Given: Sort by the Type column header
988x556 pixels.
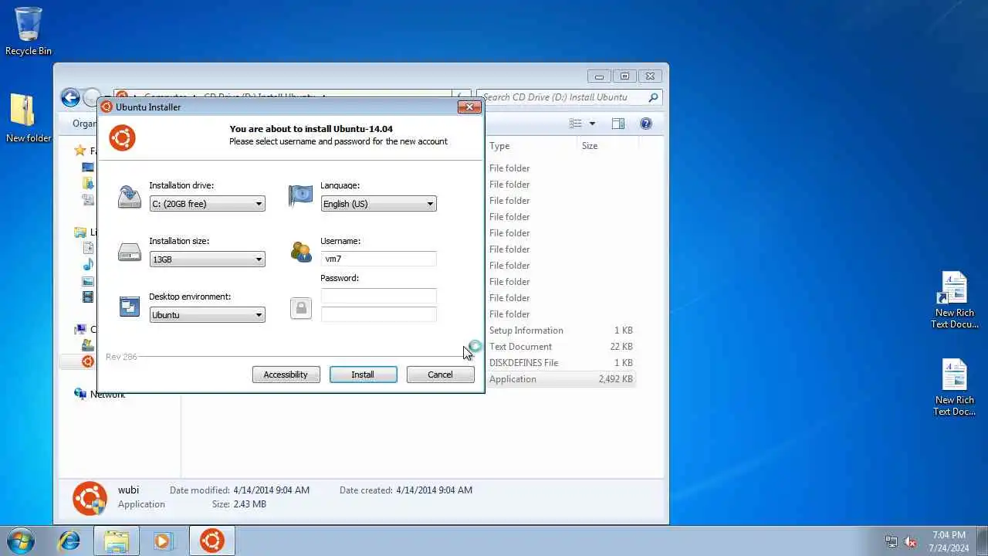Looking at the screenshot, I should click(531, 146).
